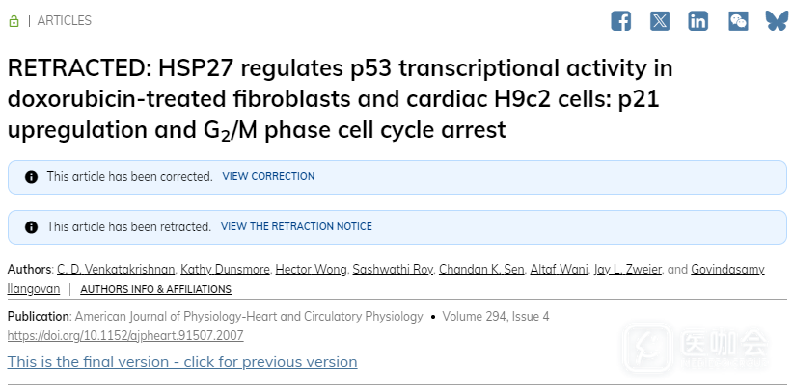Open author Jay L. Zweier's profile

628,270
